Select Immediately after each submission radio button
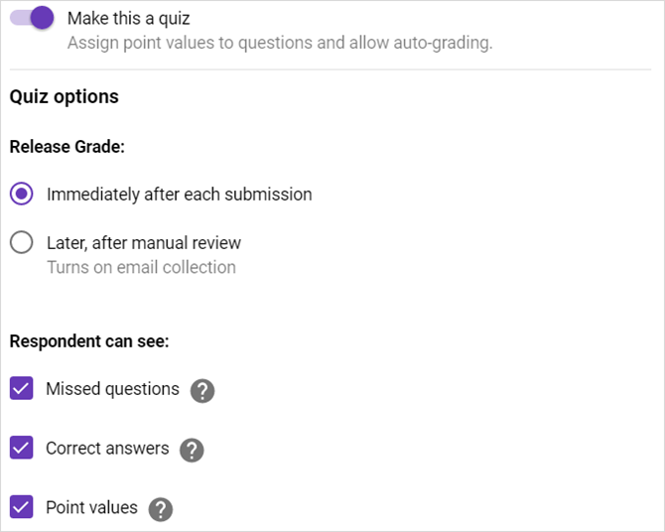Screen dimensions: 665x532 (22, 195)
